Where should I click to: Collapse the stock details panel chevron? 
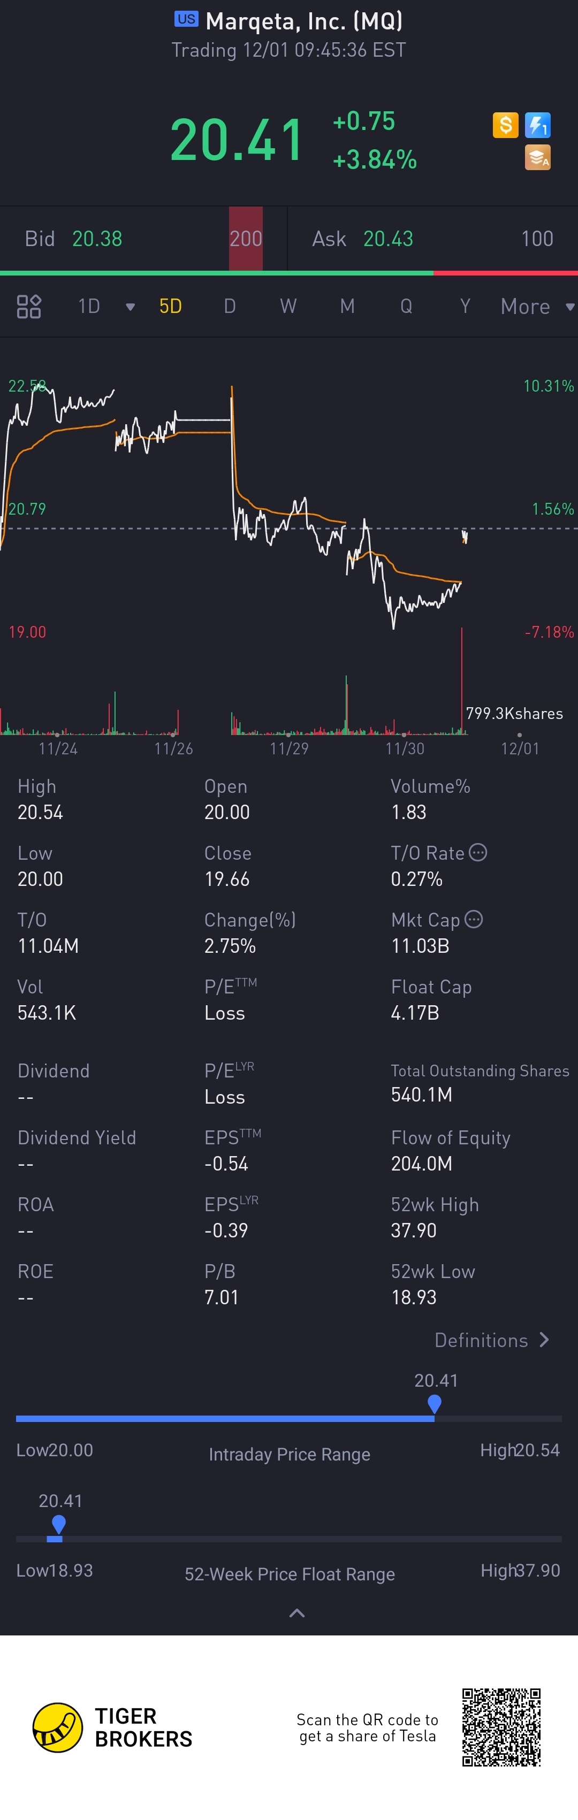[x=298, y=1613]
